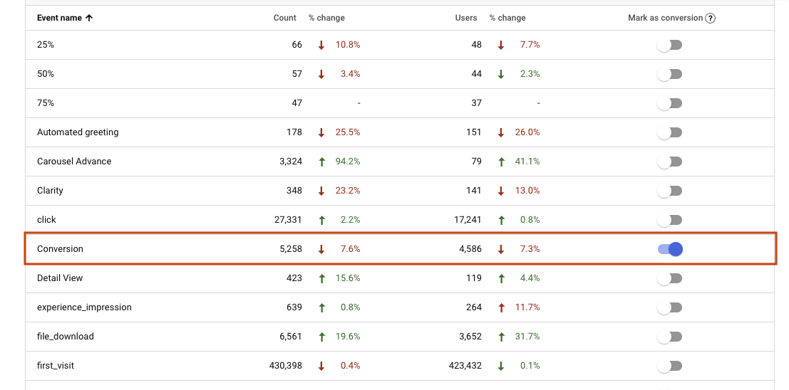Toggle mark as conversion for 75% event
The width and height of the screenshot is (789, 390).
(x=670, y=103)
